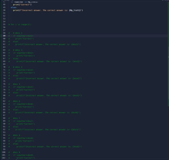Click the 'if inputVar==Ans7:' comment line
Viewport: 169px width, 160px height.
pyautogui.click(x=24, y=121)
